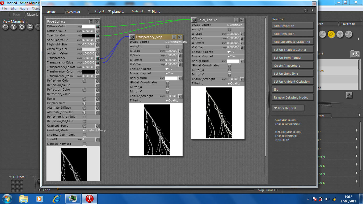
Task: Click the animation key icon next to Highlight_Size
Action: pyautogui.click(x=79, y=45)
